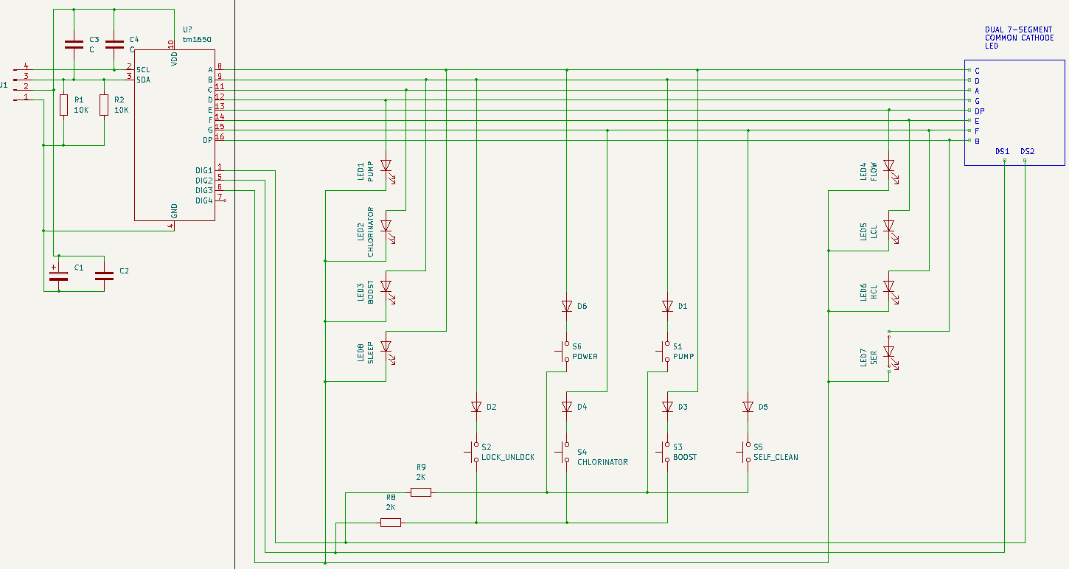
Task: Click the LOCK_UNLOCK label text
Action: [508, 457]
